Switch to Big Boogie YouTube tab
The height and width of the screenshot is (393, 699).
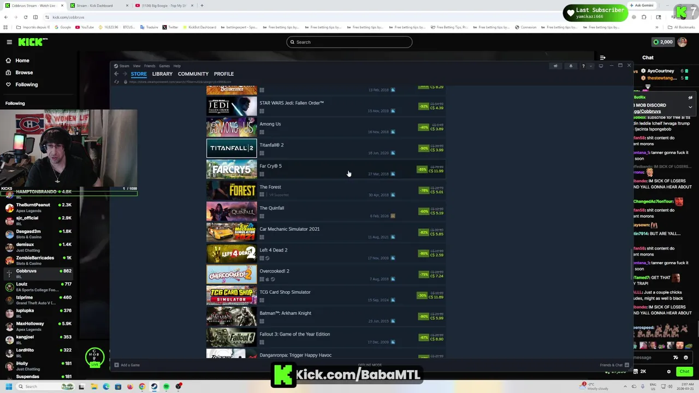point(164,5)
